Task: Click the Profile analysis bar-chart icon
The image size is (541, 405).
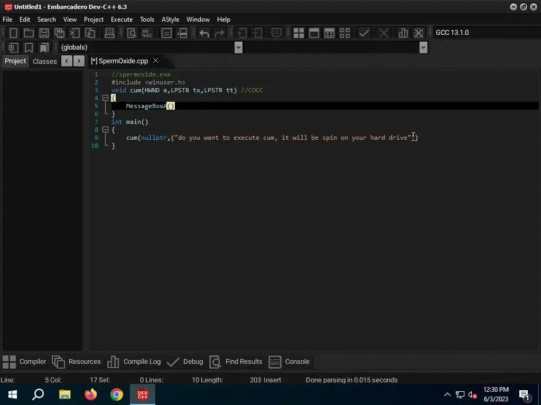Action: click(403, 33)
